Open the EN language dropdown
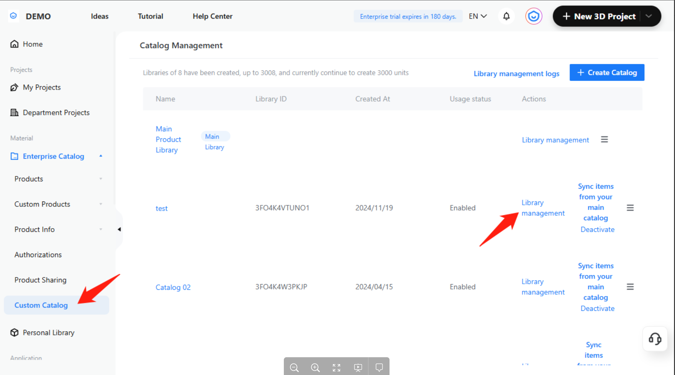 pyautogui.click(x=478, y=16)
